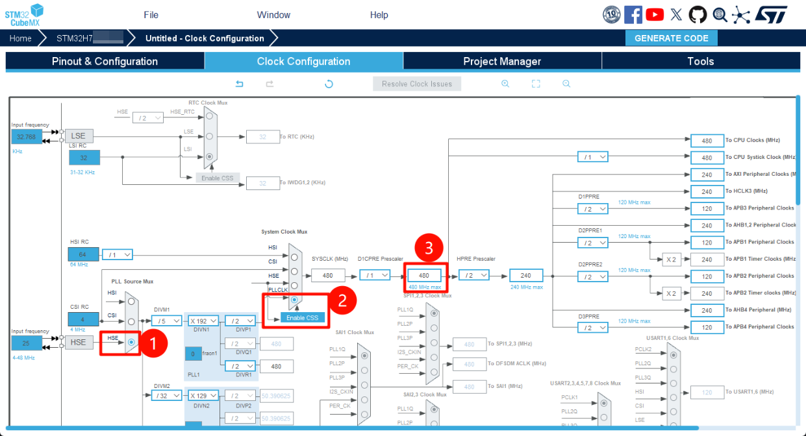Open the DIVN2 X 129 dropdown

[203, 395]
